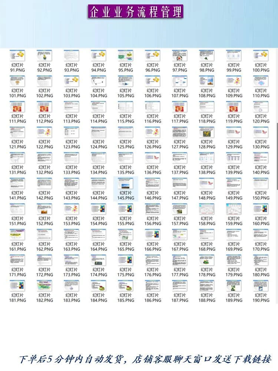Choose the 幻灯片97.PNG file icon
278x371 pixels.
(180, 55)
